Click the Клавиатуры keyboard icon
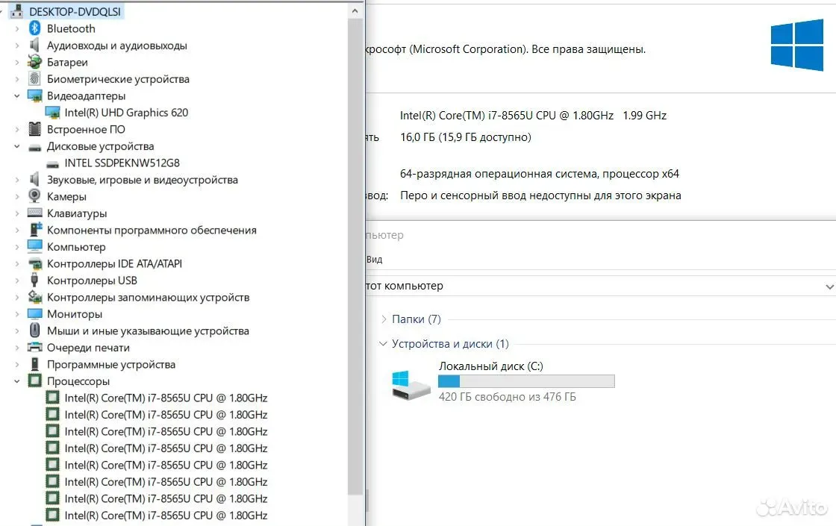 pyautogui.click(x=34, y=213)
